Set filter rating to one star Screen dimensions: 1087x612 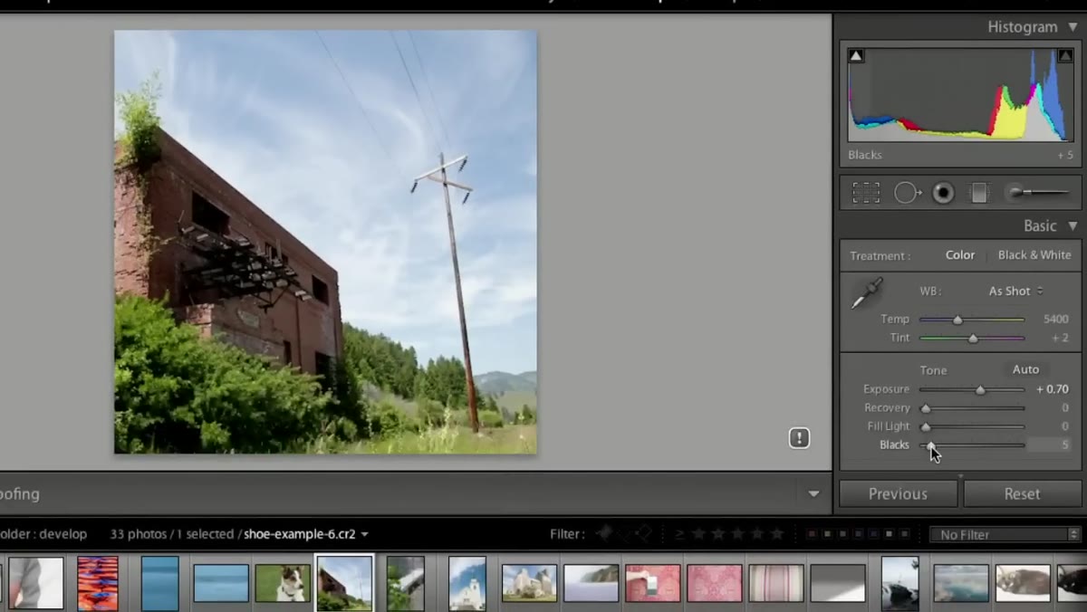coord(699,534)
